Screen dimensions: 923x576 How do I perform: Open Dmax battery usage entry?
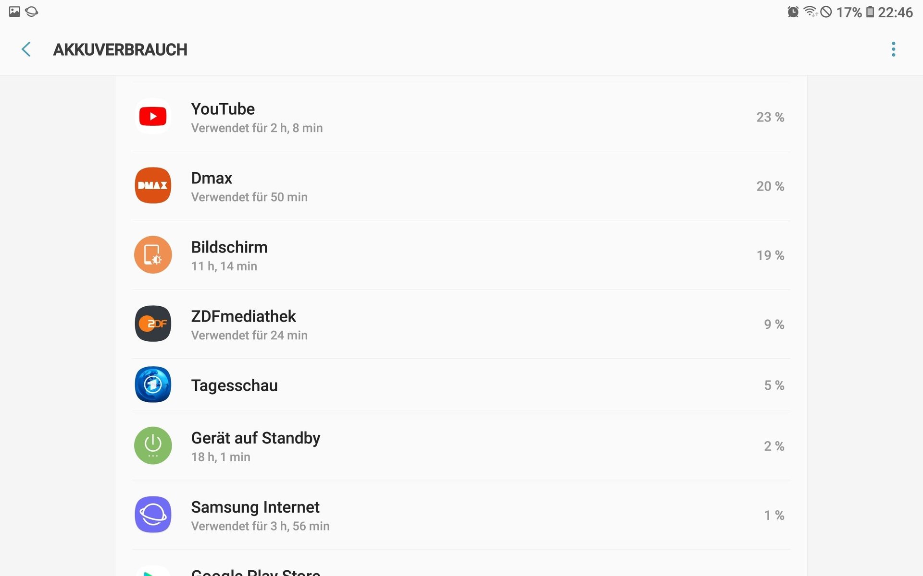pyautogui.click(x=461, y=186)
